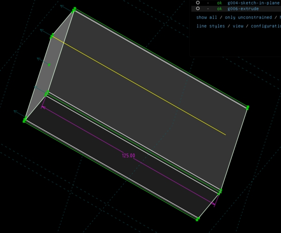Screen dimensions: 281x233
Task: Open the 'configuration' link
Action: click(266, 26)
